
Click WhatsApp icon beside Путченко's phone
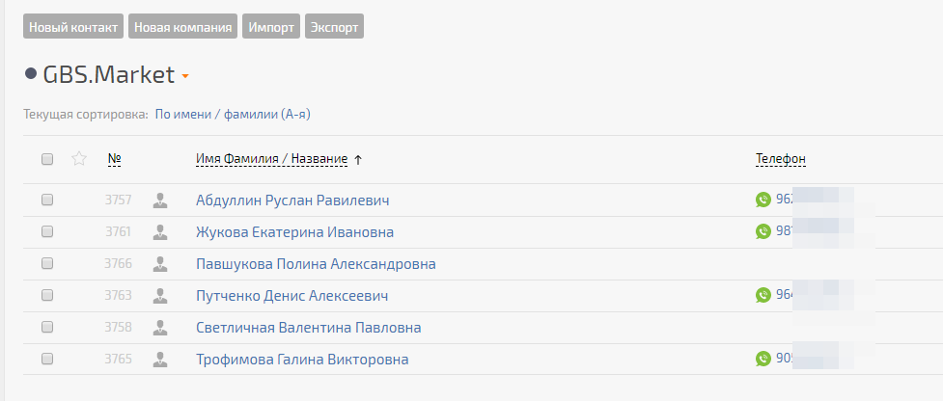point(763,296)
